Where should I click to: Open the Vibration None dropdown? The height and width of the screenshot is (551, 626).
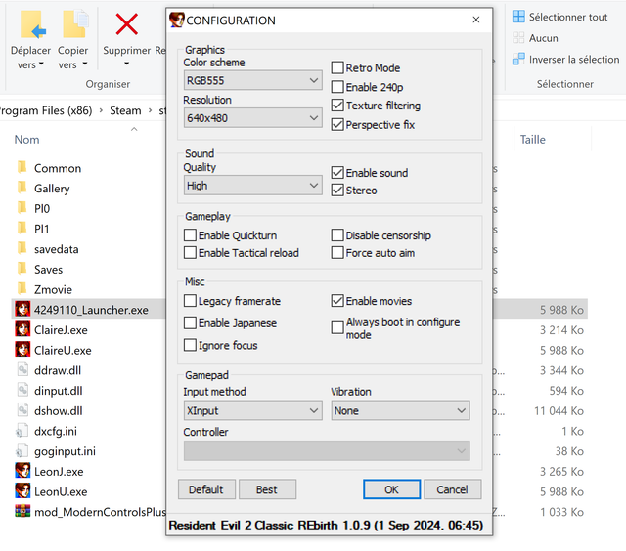[x=400, y=410]
